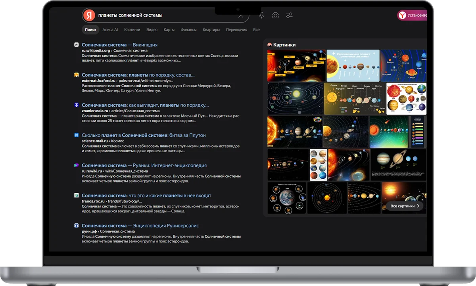Click the Foxford favicon next to the second result
The height and width of the screenshot is (286, 476).
[x=76, y=75]
